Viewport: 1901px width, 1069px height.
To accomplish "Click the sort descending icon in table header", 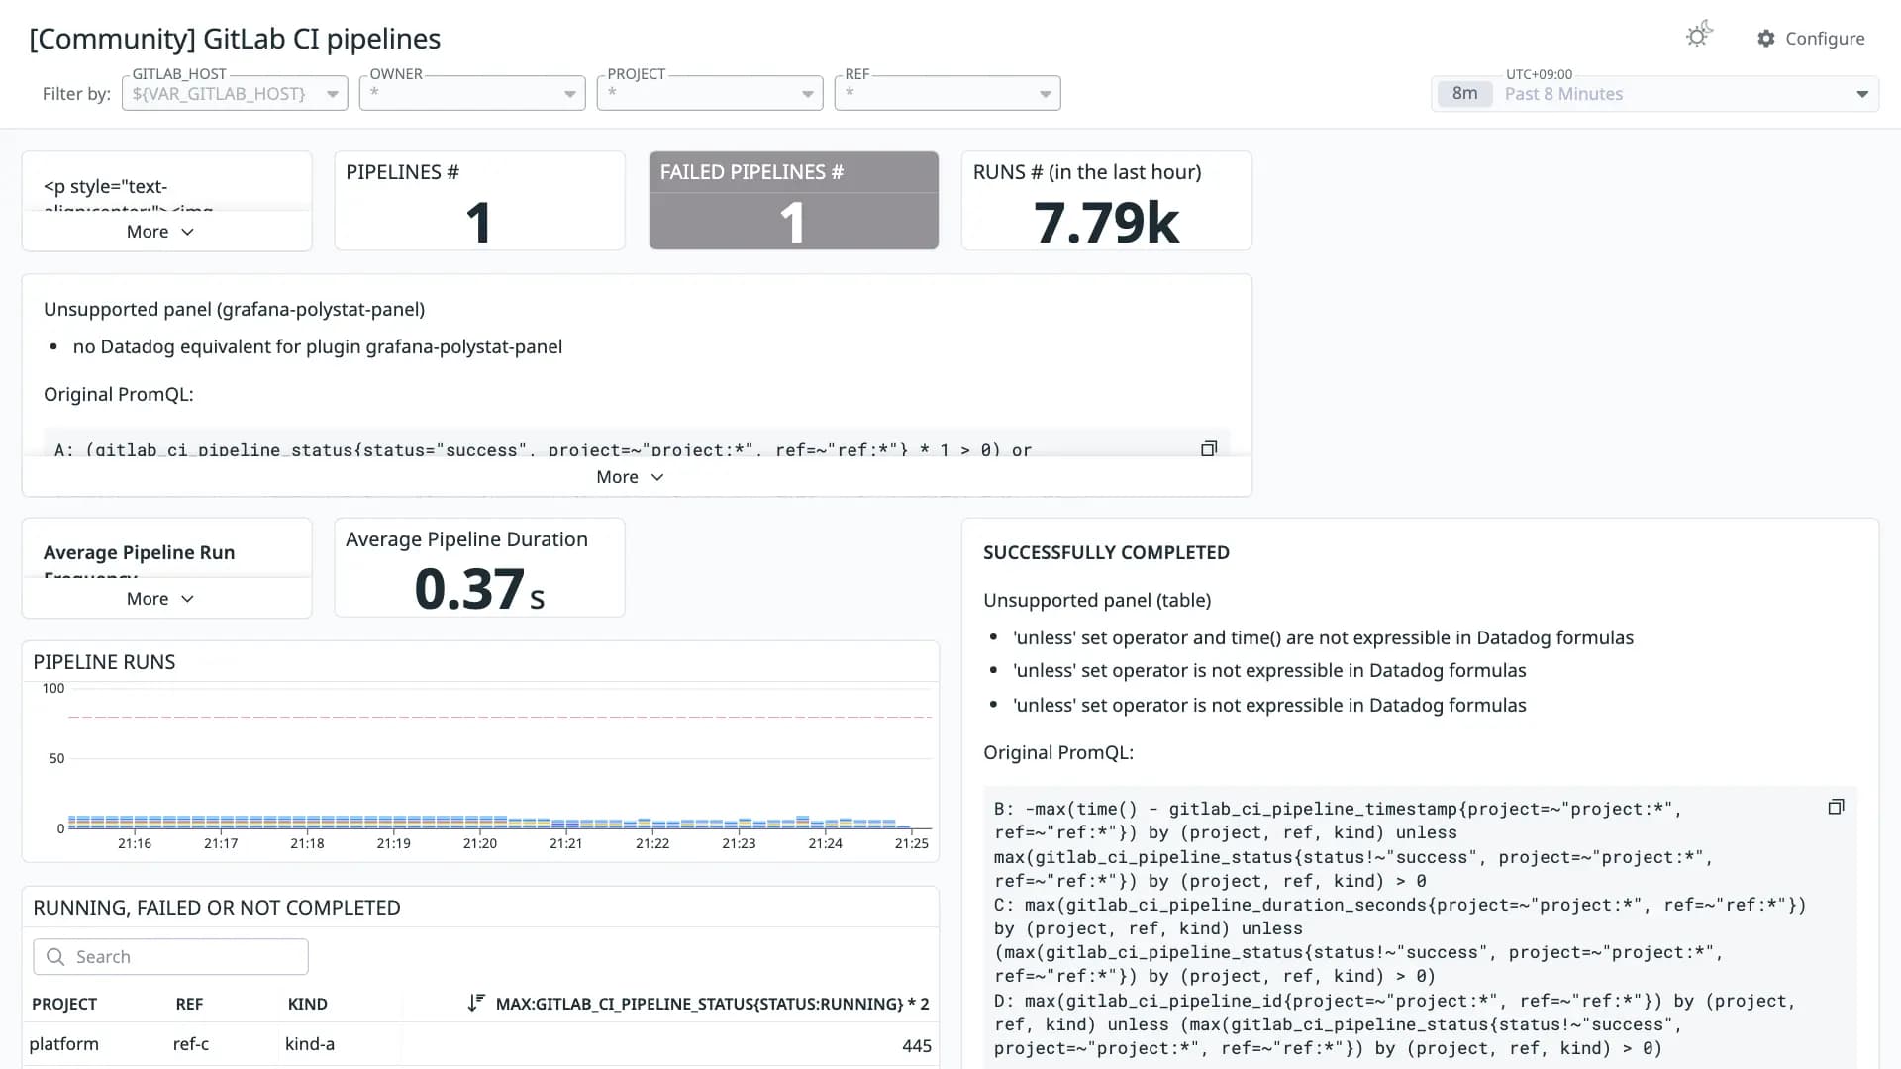I will [476, 1003].
